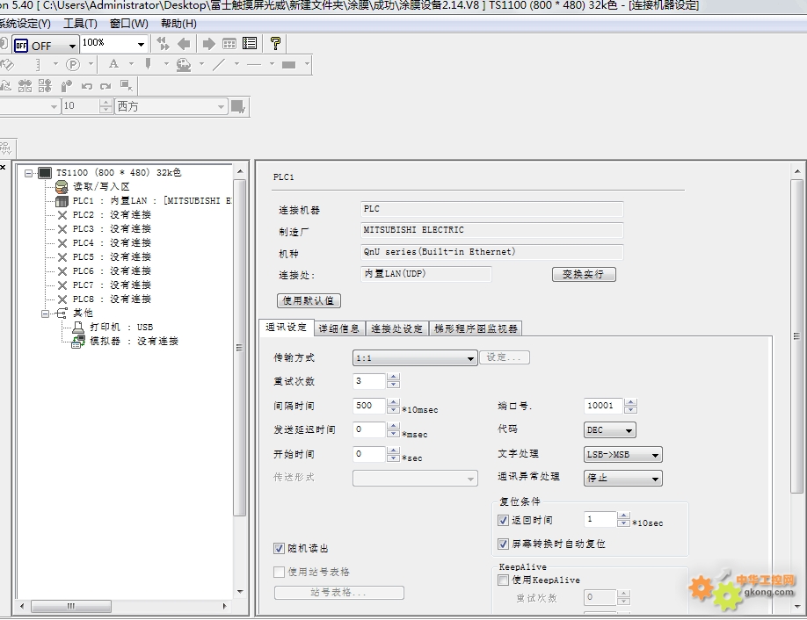Image resolution: width=807 pixels, height=620 pixels.
Task: Open the 西方 font dropdown
Action: (171, 106)
